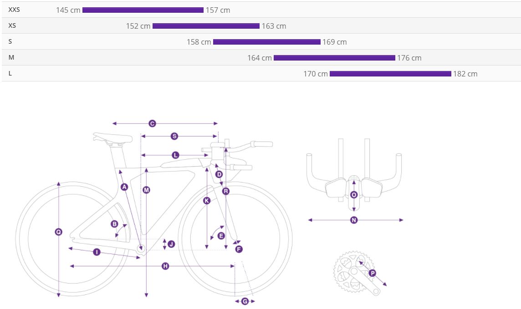Select the circled N handlebar width marker
Viewport: 521px width, 309px height.
(354, 220)
